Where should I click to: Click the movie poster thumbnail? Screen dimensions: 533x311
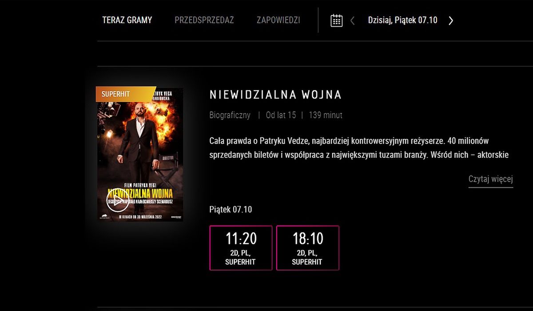click(140, 155)
